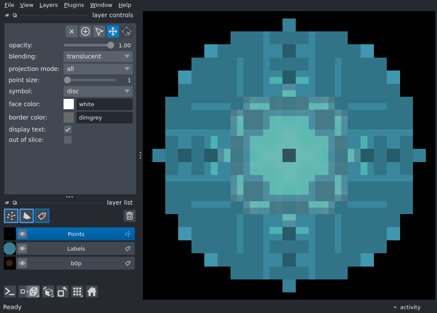Toggle 2D/3D view mode
The image size is (437, 313).
pos(29,292)
